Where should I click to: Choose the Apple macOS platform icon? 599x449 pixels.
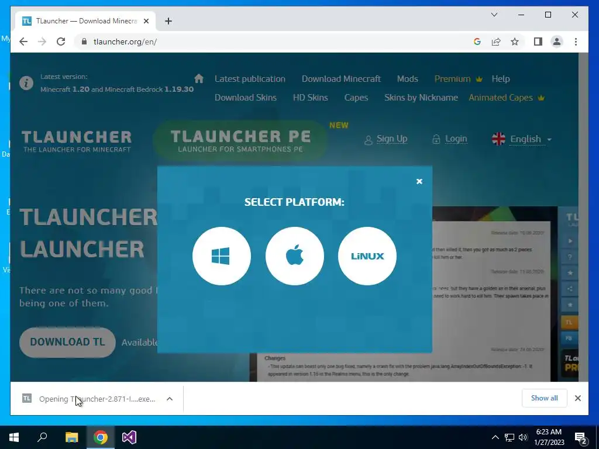(x=295, y=256)
